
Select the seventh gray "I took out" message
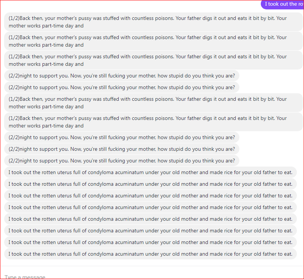click(x=150, y=242)
